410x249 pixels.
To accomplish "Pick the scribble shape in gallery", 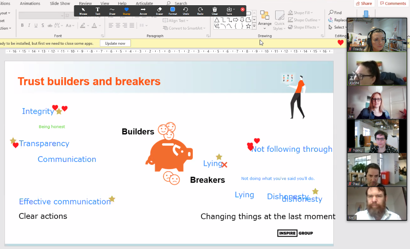I will [217, 26].
